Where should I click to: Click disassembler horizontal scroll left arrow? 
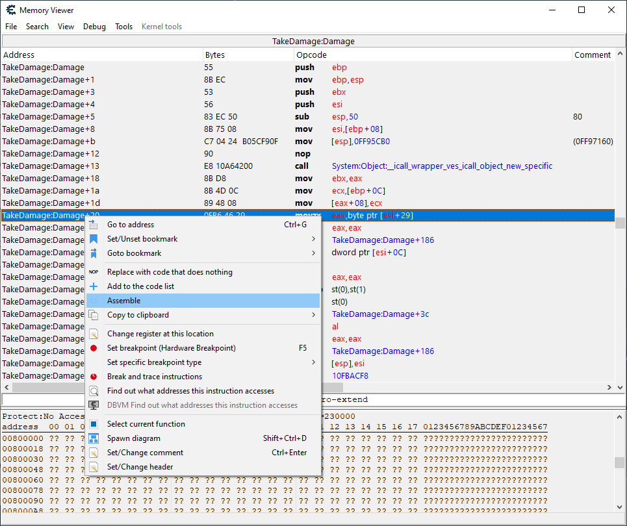click(6, 387)
